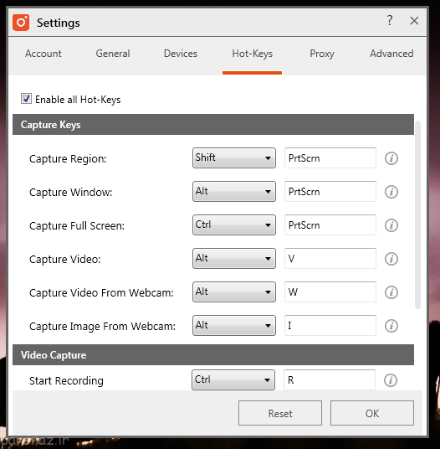Viewport: 440px width, 449px height.
Task: Expand the Capture Full Screen Ctrl dropdown
Action: point(234,224)
